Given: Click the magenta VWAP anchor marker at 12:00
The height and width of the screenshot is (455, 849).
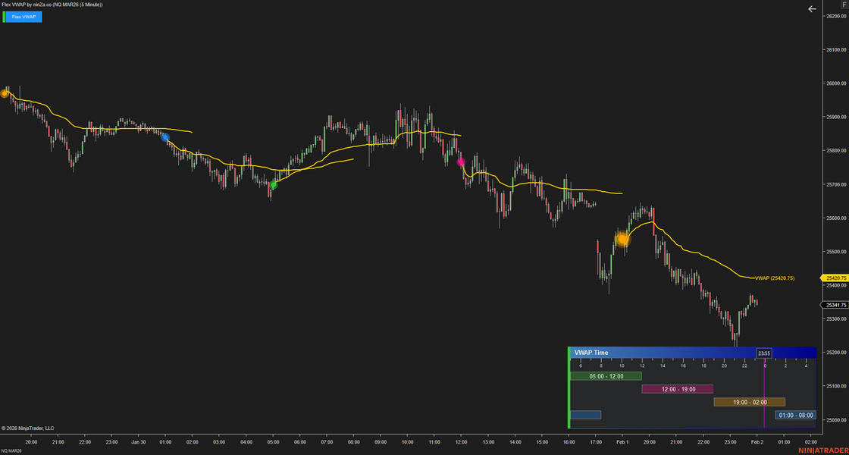Looking at the screenshot, I should click(x=461, y=162).
